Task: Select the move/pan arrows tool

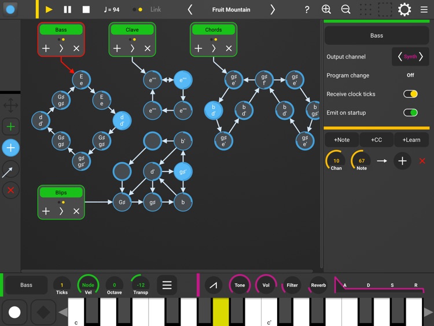Action: pyautogui.click(x=11, y=105)
